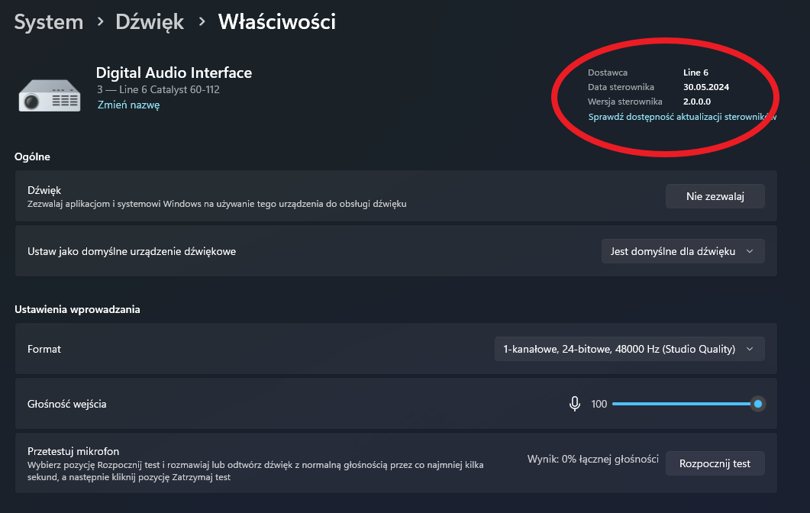Screen dimensions: 810x513
Task: Go back to the System breadcrumb
Action: pyautogui.click(x=49, y=22)
